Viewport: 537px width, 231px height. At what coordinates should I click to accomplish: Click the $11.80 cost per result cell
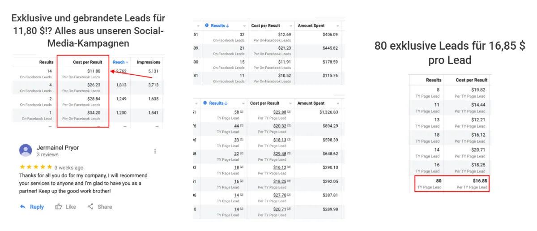pos(94,71)
